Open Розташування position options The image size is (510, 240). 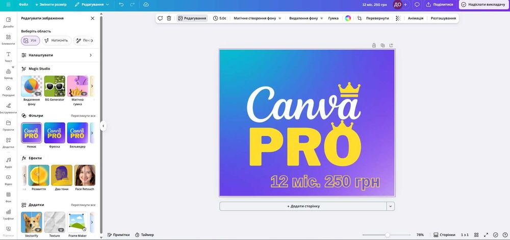pyautogui.click(x=443, y=18)
